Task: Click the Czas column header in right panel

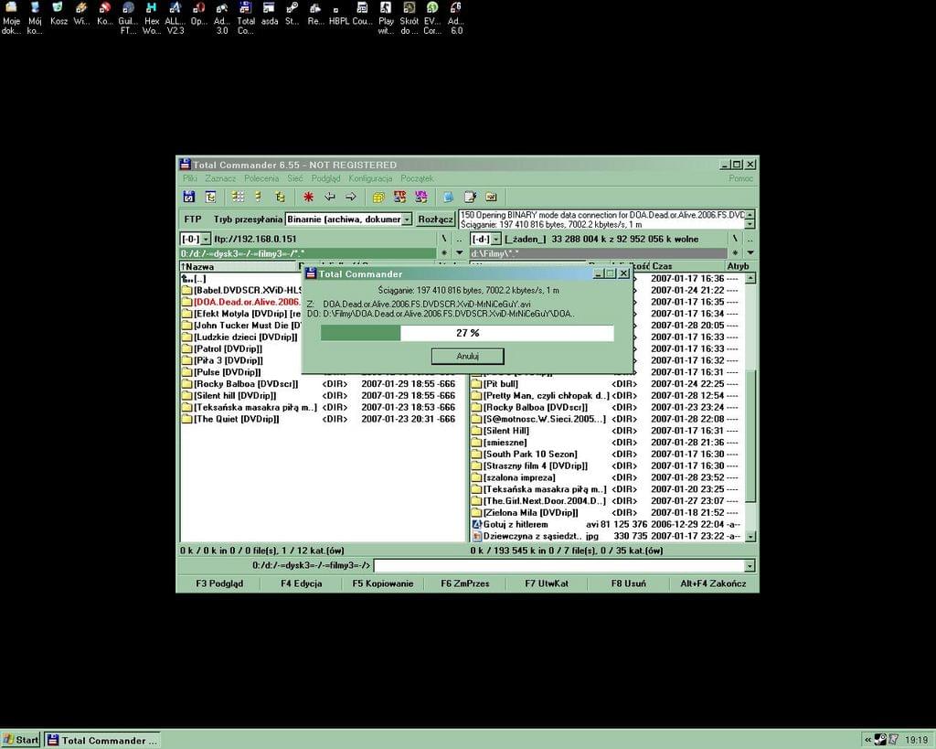Action: tap(686, 266)
